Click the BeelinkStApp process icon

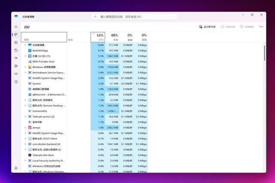point(30,51)
